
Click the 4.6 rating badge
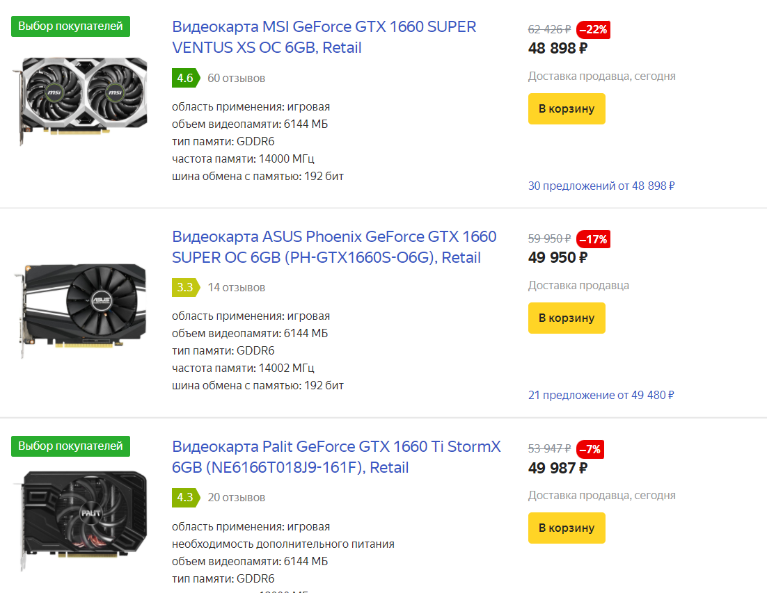click(x=185, y=78)
